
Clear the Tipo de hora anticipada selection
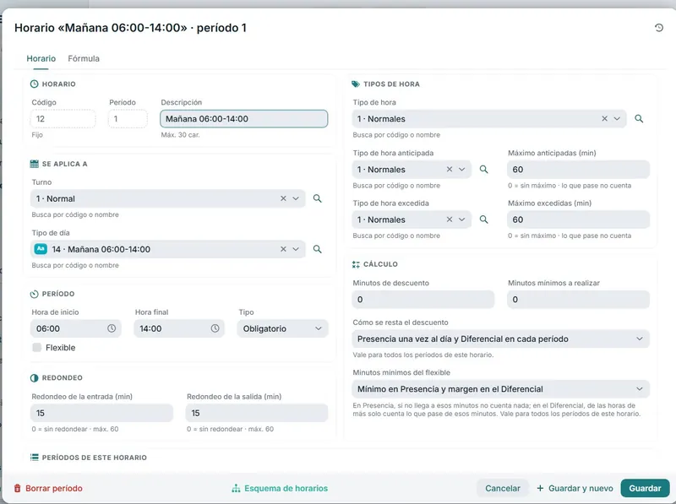pyautogui.click(x=450, y=170)
